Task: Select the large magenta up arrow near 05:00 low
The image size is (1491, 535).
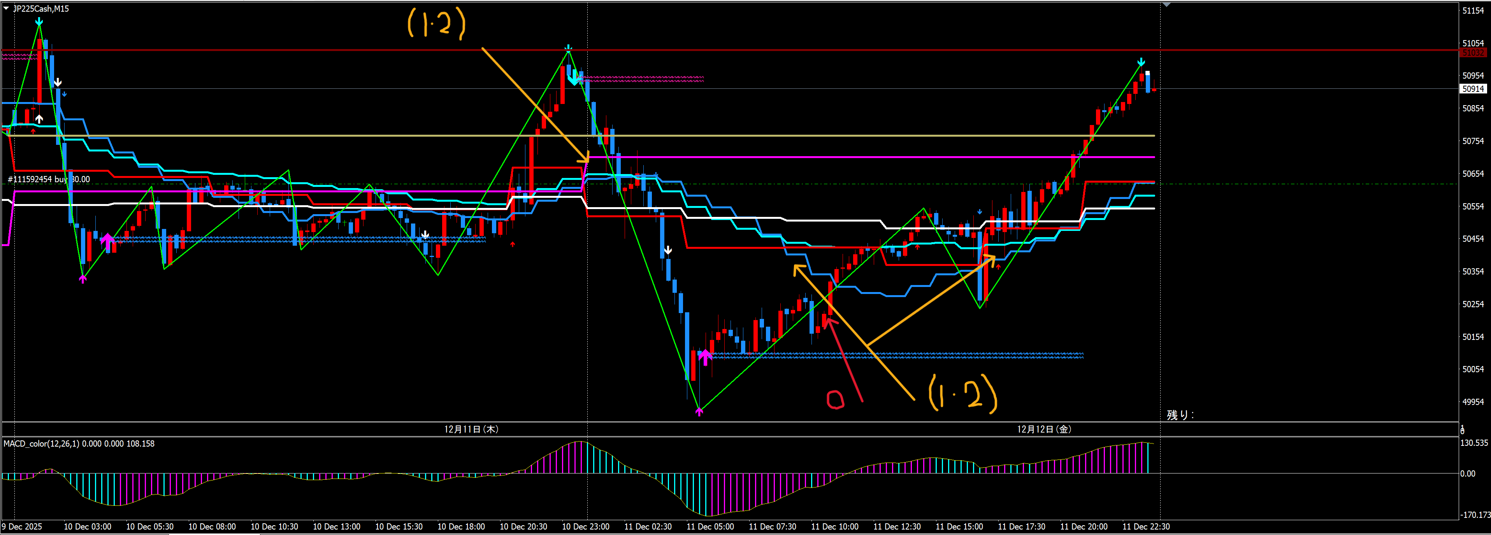Action: 705,356
